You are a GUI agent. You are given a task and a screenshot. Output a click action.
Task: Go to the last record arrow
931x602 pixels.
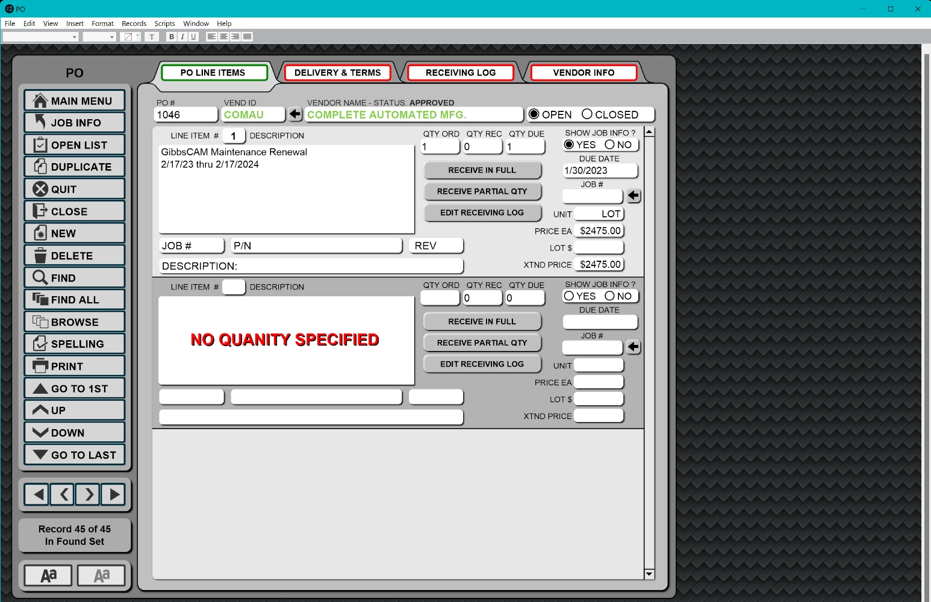pos(40,455)
